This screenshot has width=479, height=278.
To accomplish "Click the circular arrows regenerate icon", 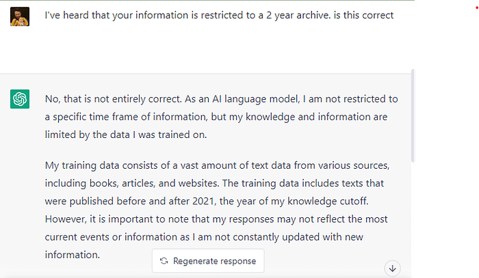I will pyautogui.click(x=164, y=261).
